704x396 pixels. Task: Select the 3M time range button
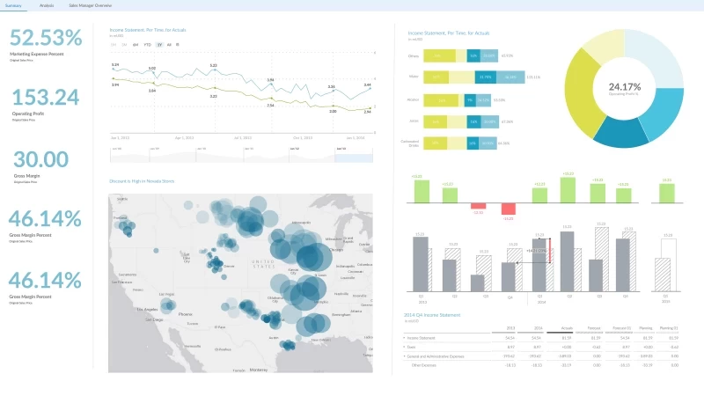coord(124,45)
